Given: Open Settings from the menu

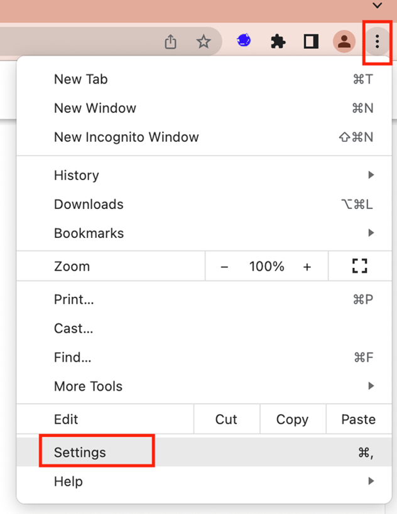Looking at the screenshot, I should [x=79, y=451].
